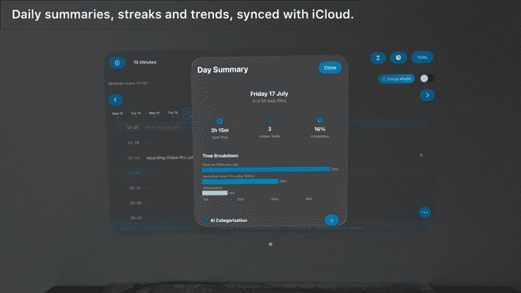Screen dimensions: 521x293
Task: Select the Tue 14 day tab
Action: pyautogui.click(x=136, y=114)
